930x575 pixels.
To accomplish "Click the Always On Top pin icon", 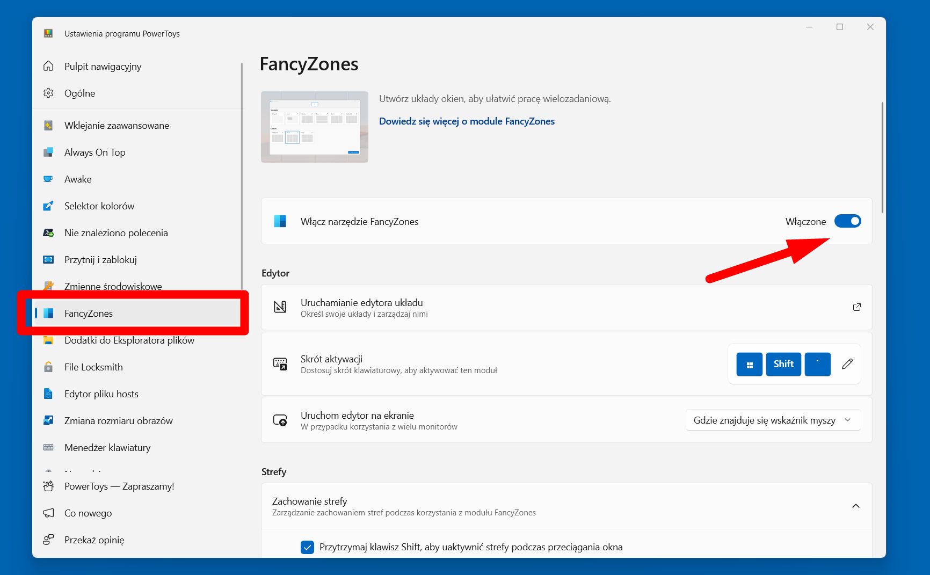I will 48,152.
